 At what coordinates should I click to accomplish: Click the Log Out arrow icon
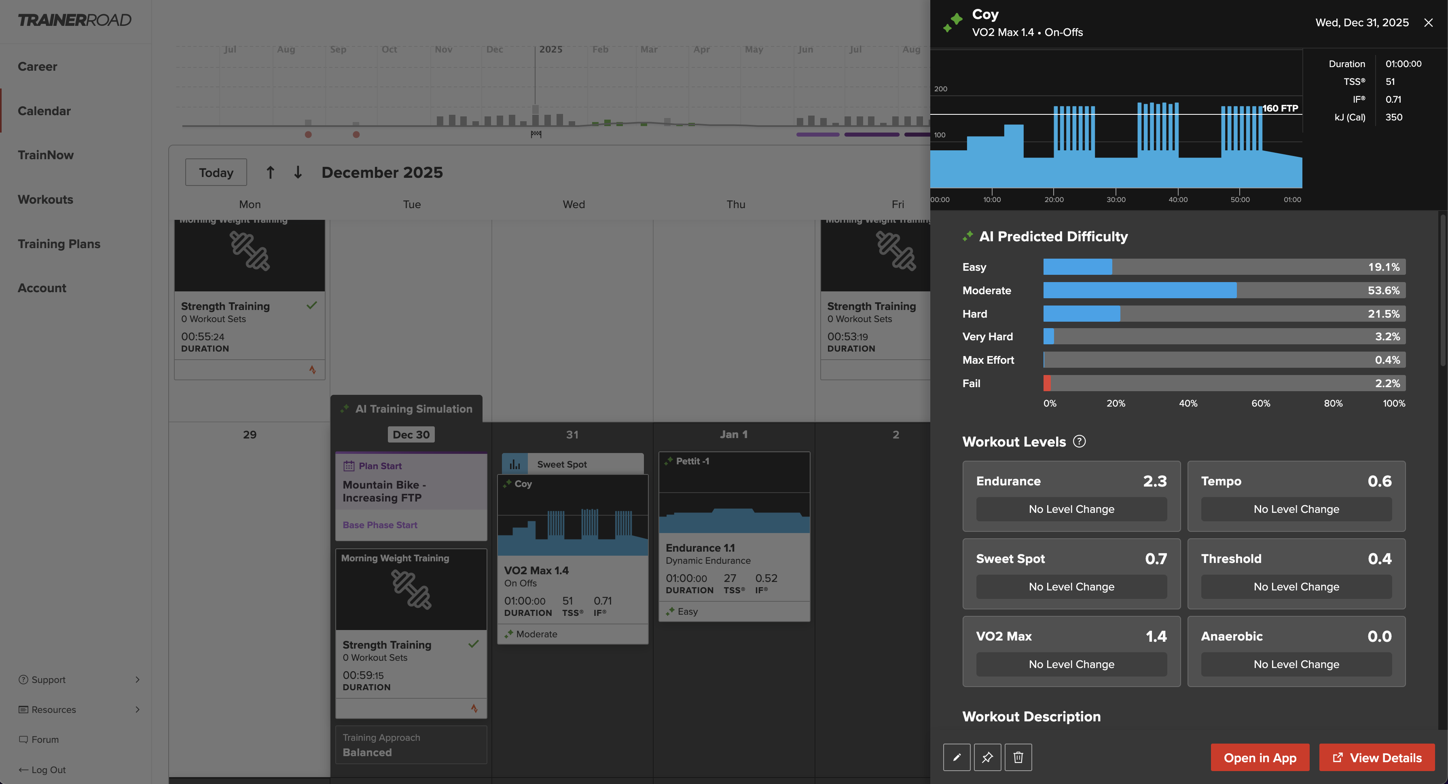tap(23, 770)
